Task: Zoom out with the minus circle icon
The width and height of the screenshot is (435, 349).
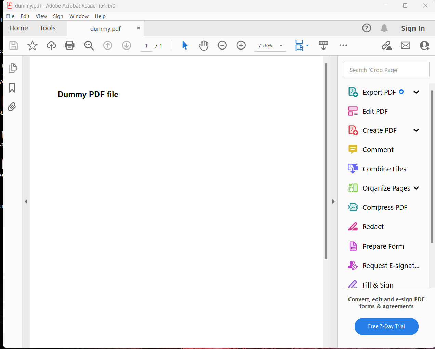Action: tap(222, 45)
